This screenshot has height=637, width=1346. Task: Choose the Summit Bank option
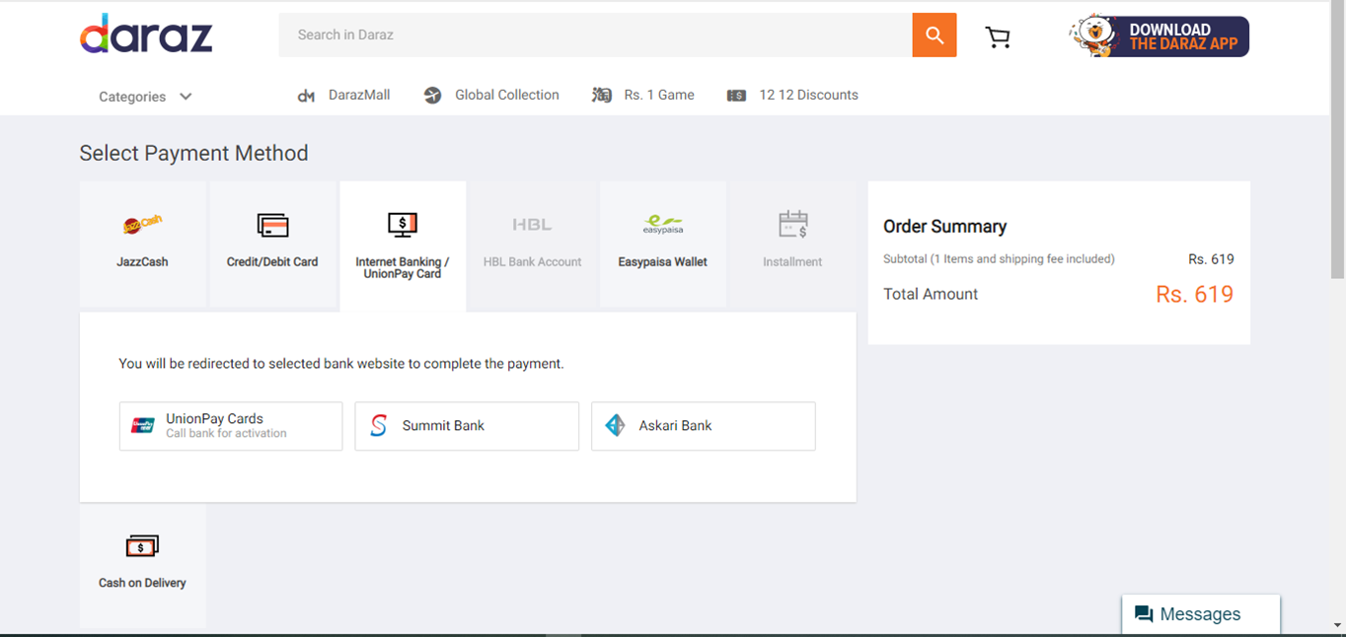click(467, 426)
